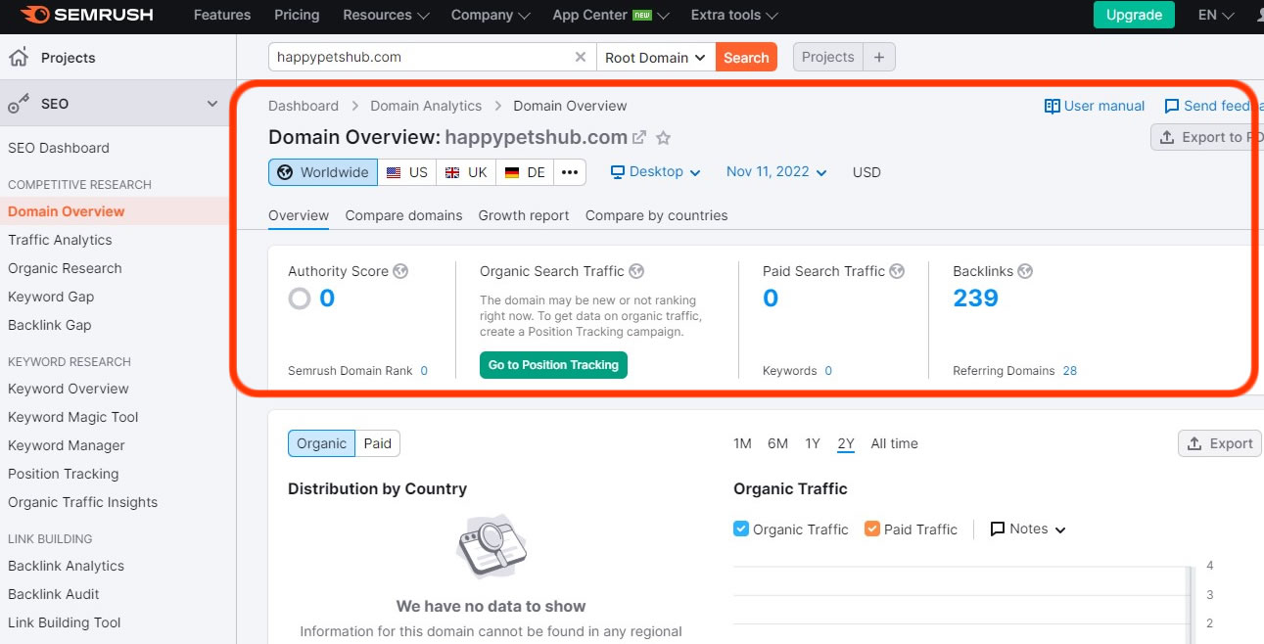Open happypetshub.com external link icon

639,138
